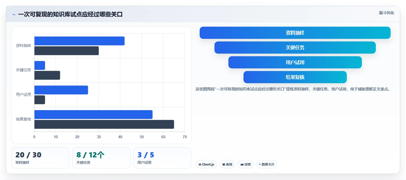
Task: Click the icon inside the Chart.js chip
Action: coord(200,164)
